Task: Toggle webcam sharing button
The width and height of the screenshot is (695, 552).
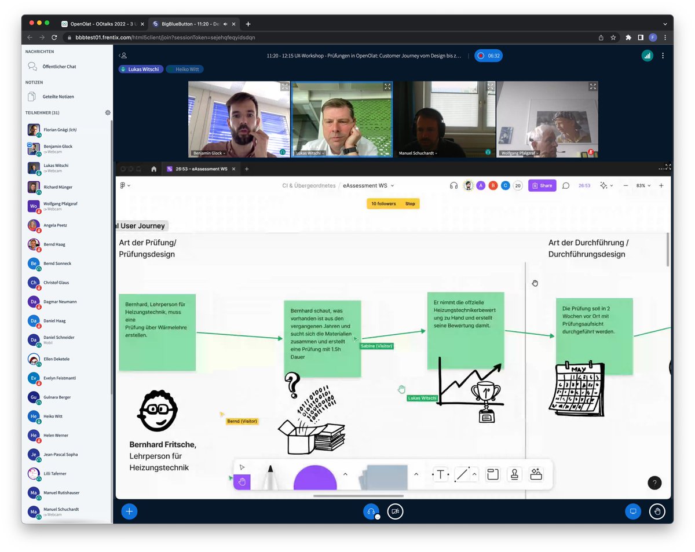Action: (396, 511)
